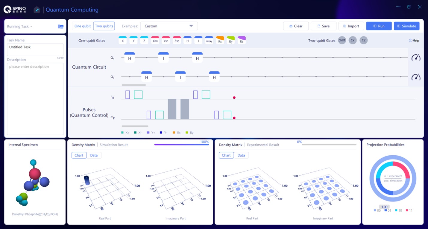Choose the CZ two-qubit gate
Screen dimensions: 428x229
point(363,40)
